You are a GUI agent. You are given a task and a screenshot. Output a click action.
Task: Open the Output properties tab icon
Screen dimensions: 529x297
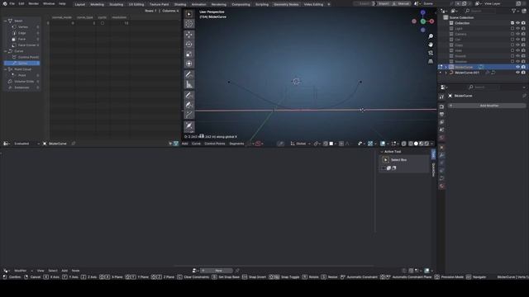point(441,115)
